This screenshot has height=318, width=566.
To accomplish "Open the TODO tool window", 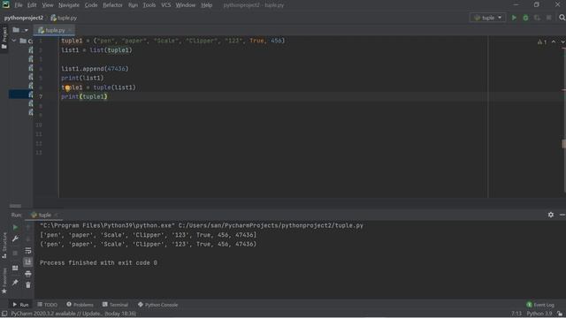I will 47,305.
